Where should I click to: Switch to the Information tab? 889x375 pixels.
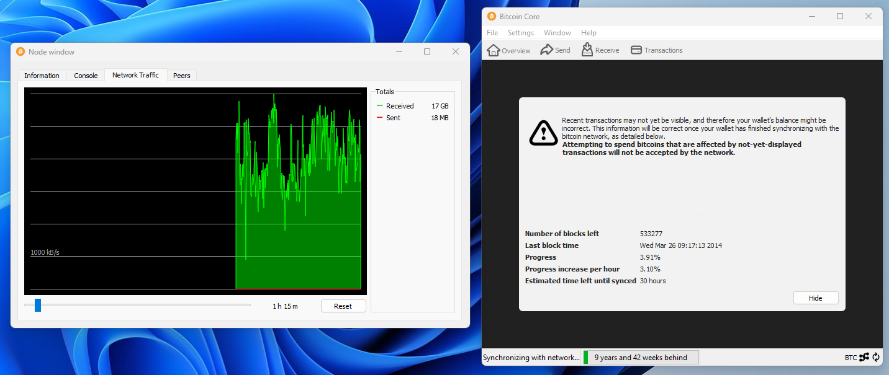click(42, 76)
